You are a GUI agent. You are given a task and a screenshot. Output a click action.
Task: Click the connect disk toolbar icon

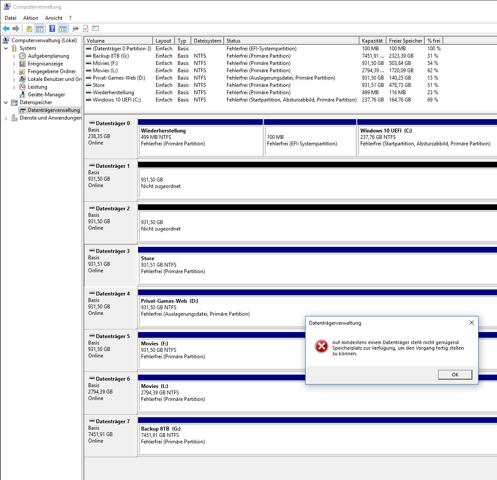75,28
